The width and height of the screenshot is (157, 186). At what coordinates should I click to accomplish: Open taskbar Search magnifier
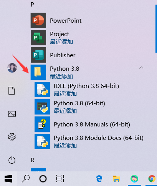[x=26, y=179]
